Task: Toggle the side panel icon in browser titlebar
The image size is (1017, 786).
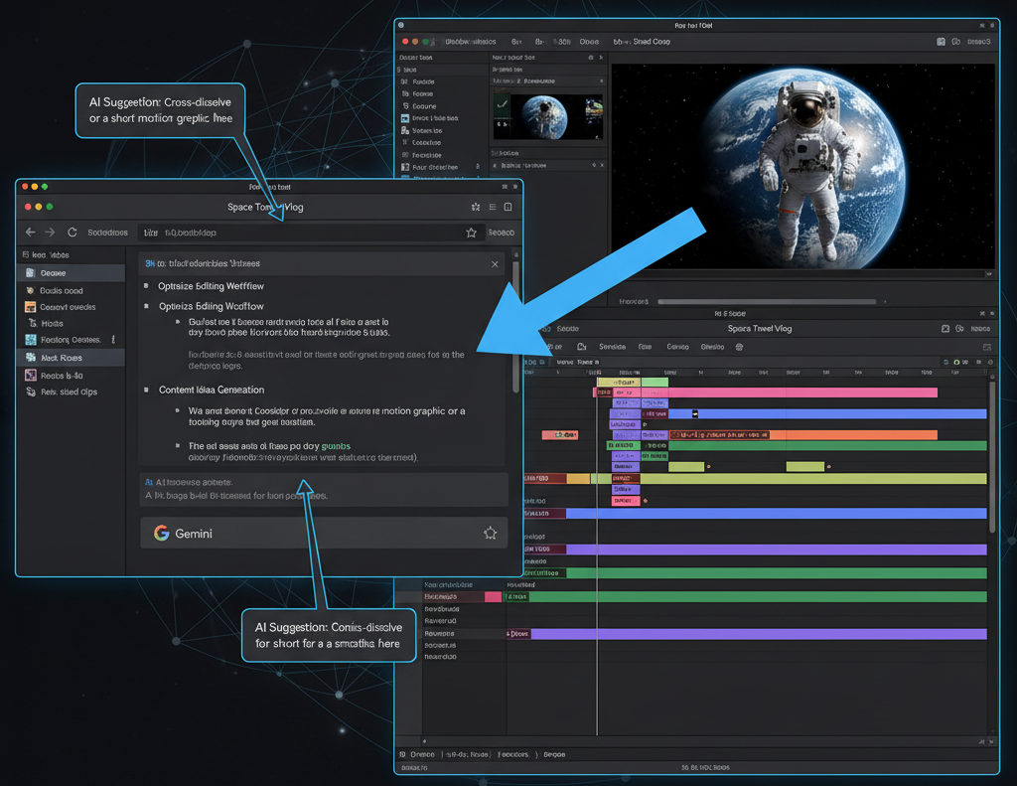Action: coord(508,207)
